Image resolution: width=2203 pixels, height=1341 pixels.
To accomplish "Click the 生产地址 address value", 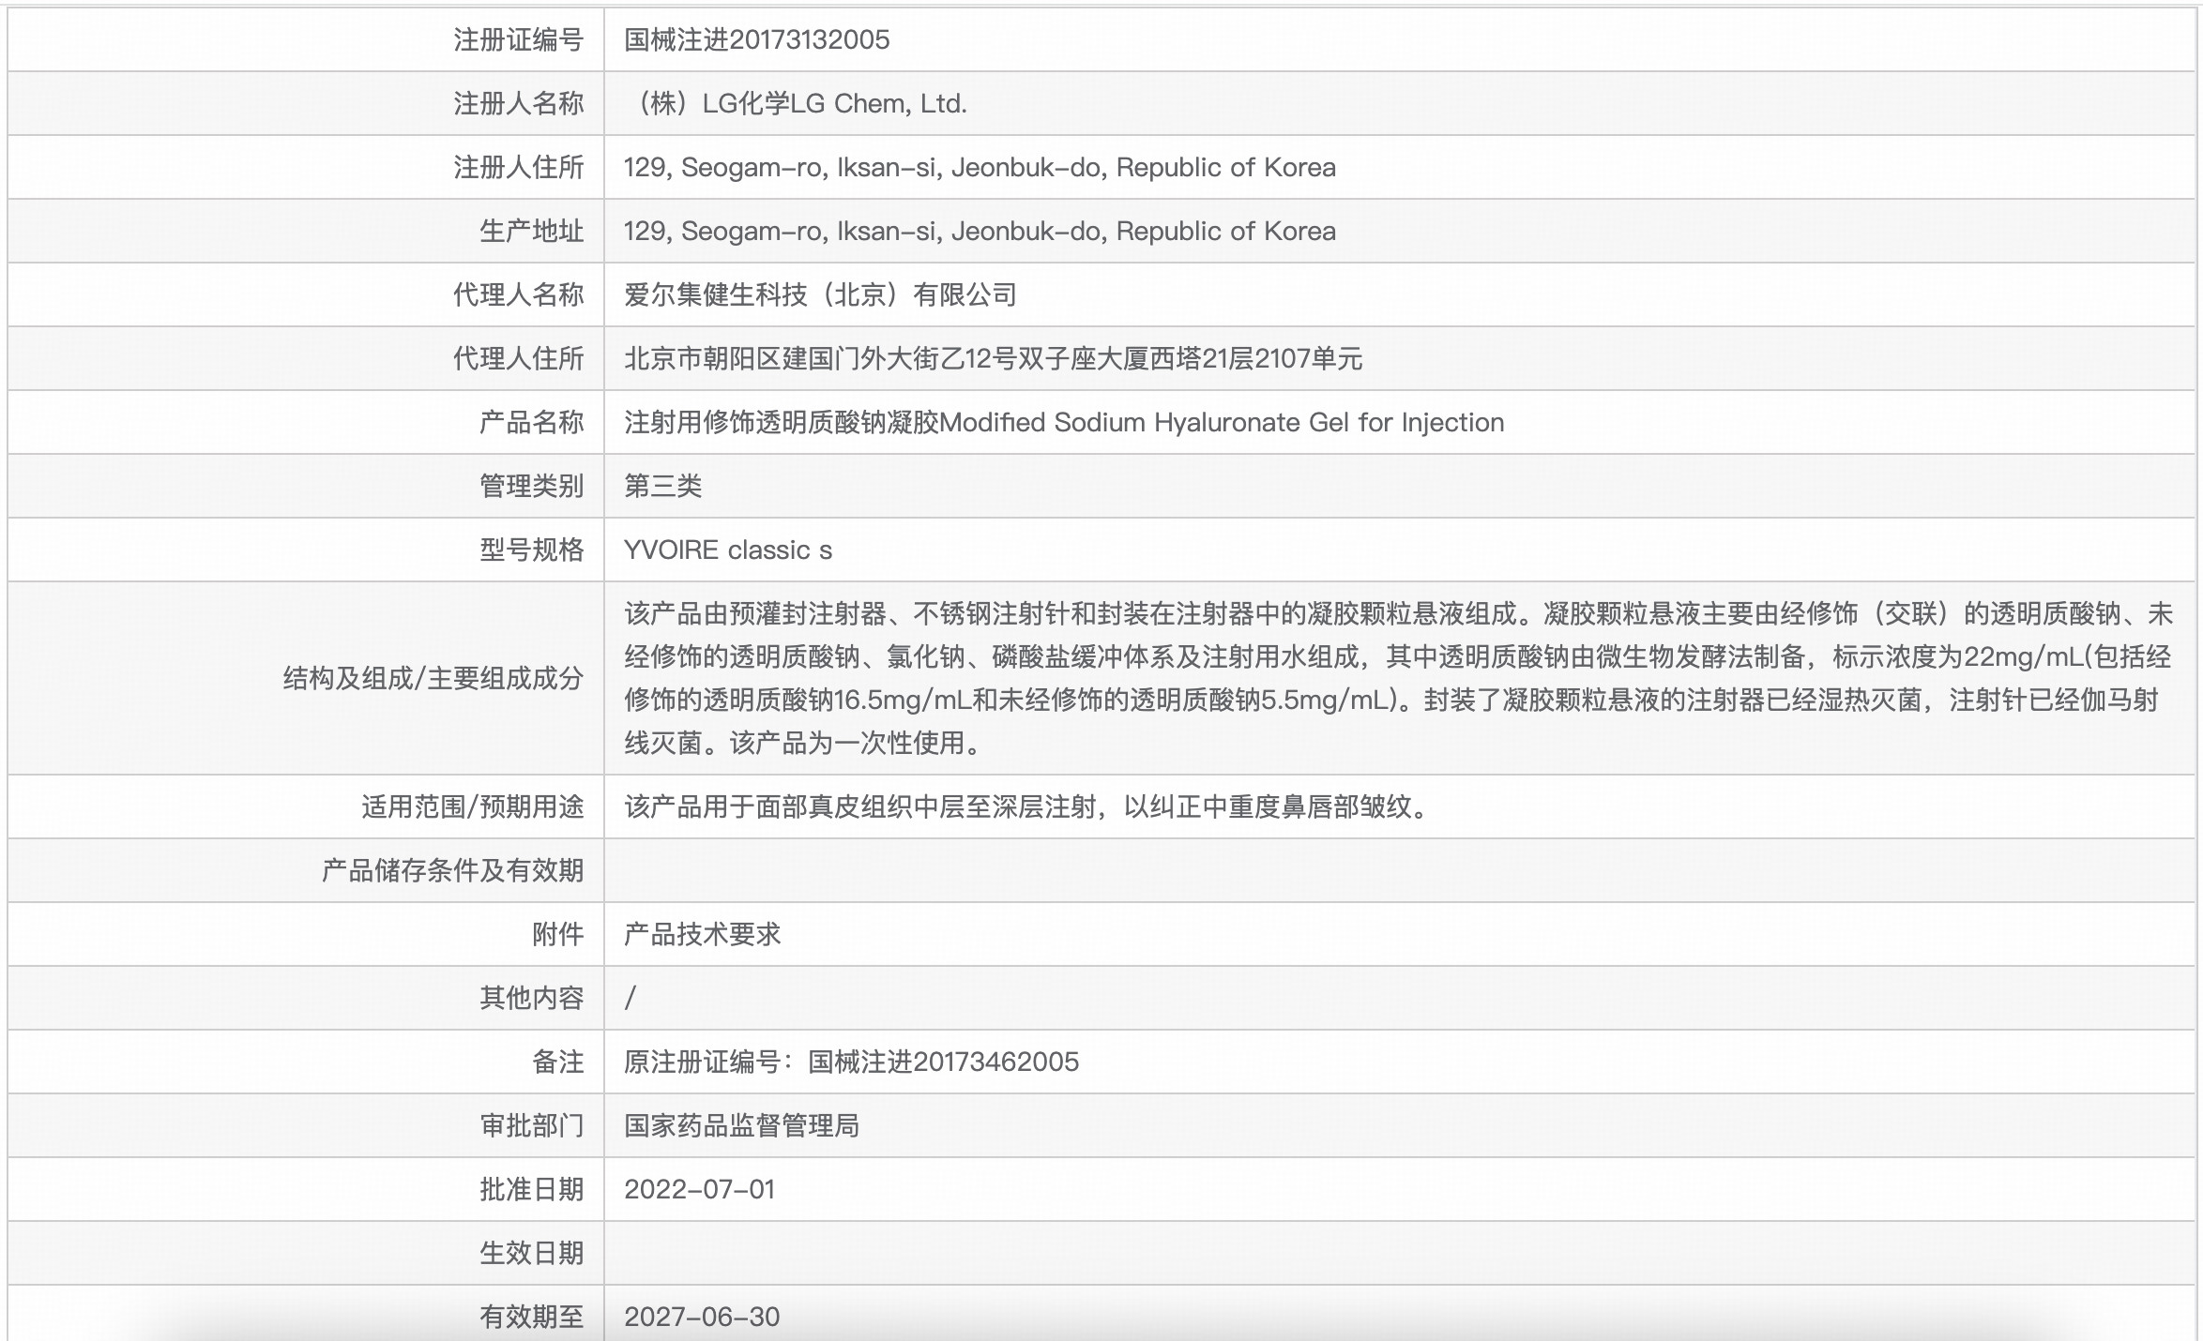I will coord(979,231).
